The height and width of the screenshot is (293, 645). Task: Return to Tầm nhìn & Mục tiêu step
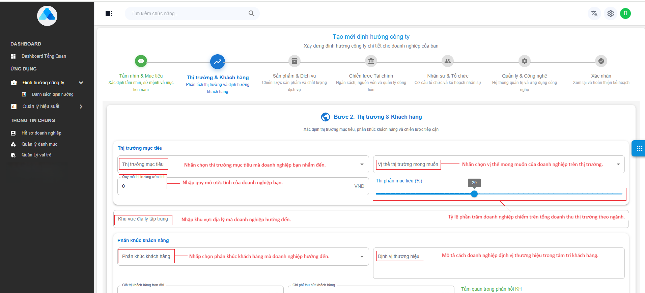coord(141,61)
